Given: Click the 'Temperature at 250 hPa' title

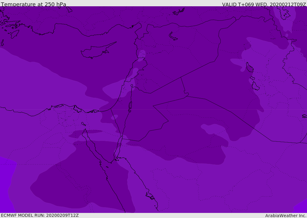Looking at the screenshot, I should coord(34,4).
